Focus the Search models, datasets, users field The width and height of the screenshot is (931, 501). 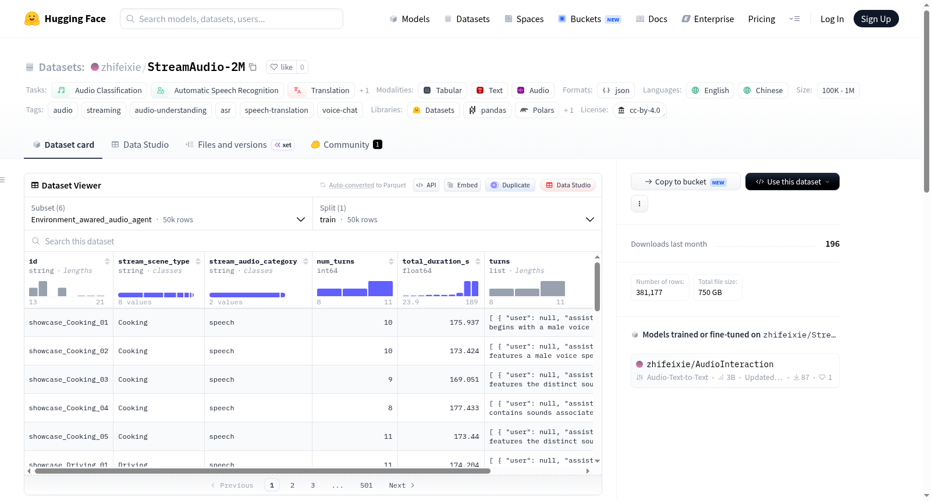coord(232,19)
